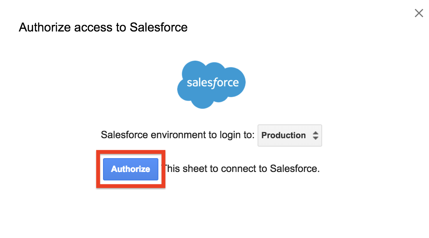The image size is (429, 238).
Task: Close the Authorize access dialog
Action: (419, 13)
